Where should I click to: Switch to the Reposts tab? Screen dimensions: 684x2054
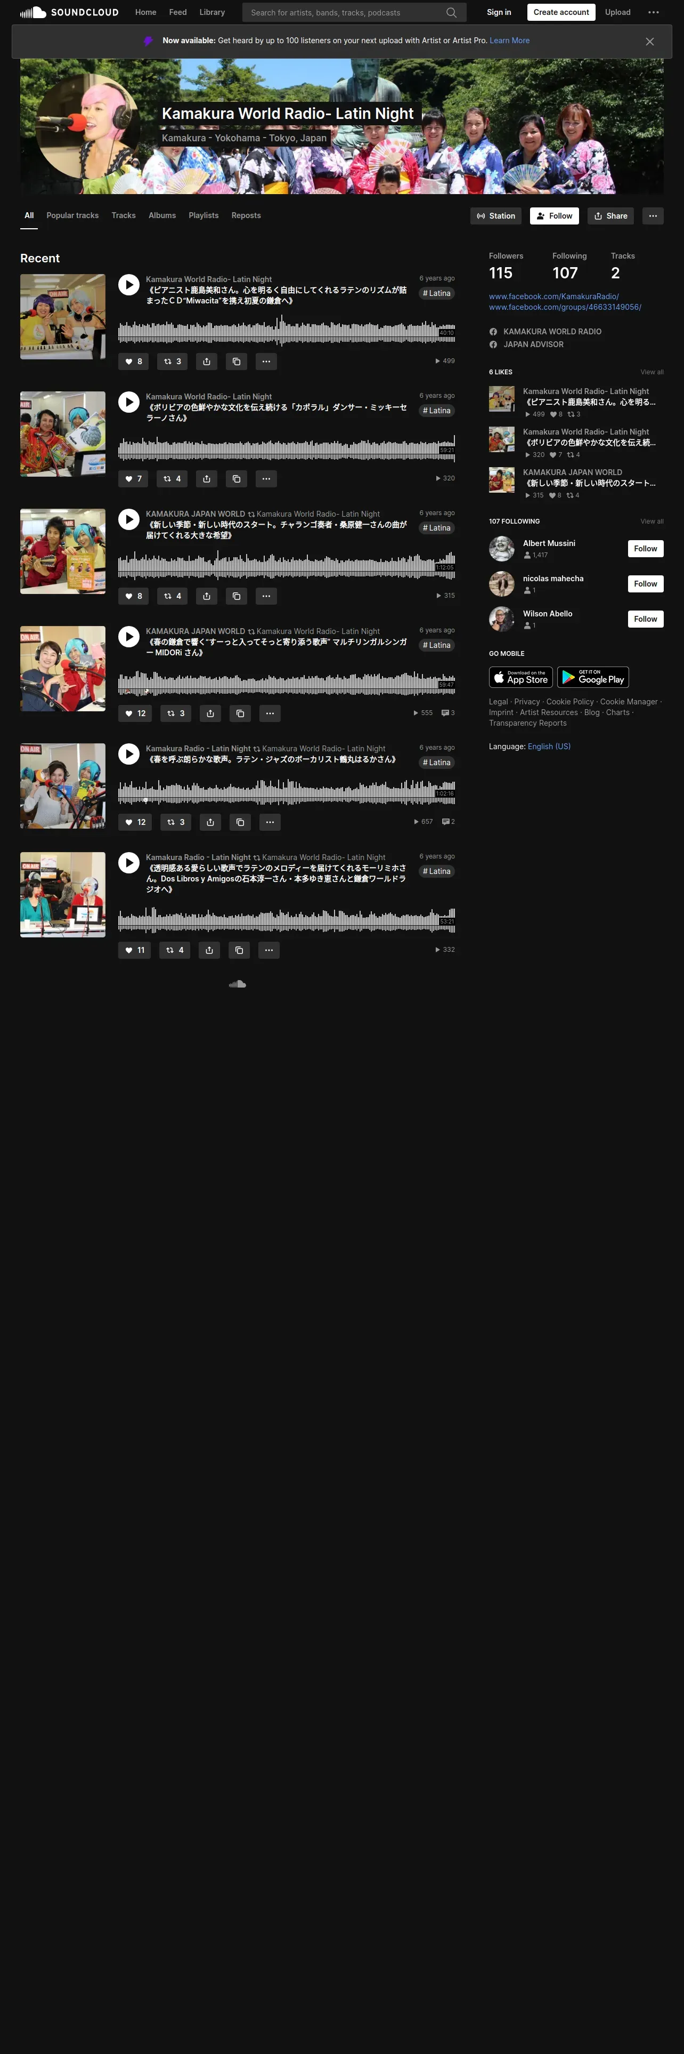point(246,215)
